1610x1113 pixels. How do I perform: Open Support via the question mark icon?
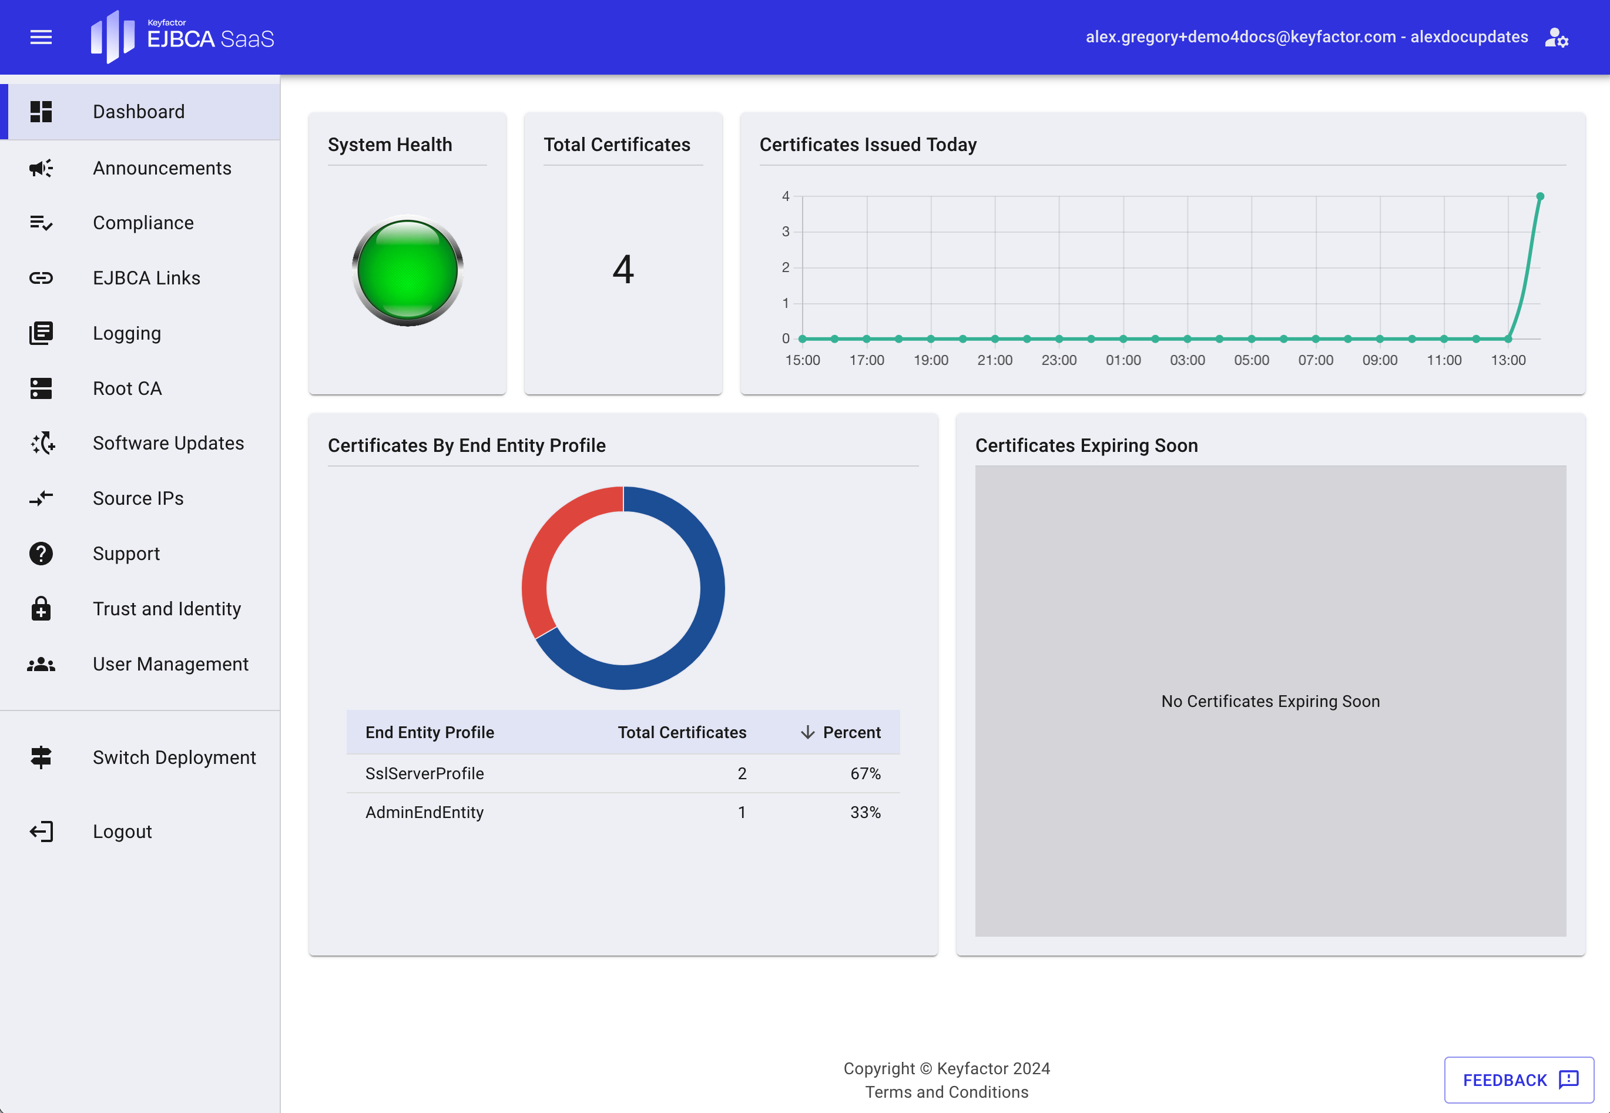coord(41,553)
